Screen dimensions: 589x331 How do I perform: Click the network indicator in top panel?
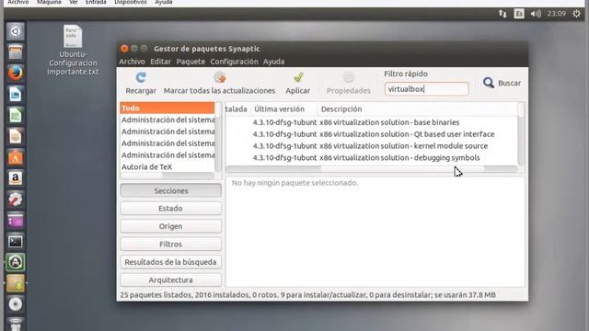point(502,14)
